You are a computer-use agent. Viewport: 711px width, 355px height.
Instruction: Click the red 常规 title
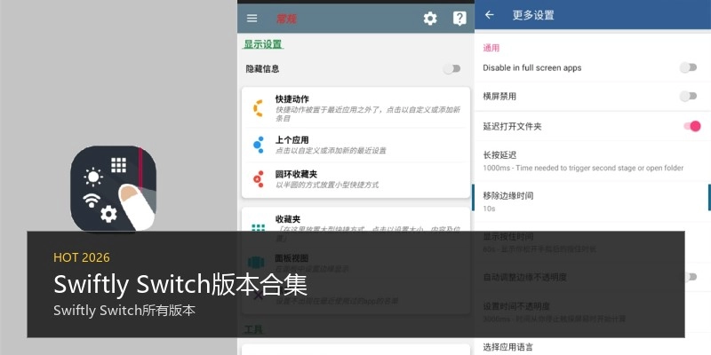tap(286, 19)
